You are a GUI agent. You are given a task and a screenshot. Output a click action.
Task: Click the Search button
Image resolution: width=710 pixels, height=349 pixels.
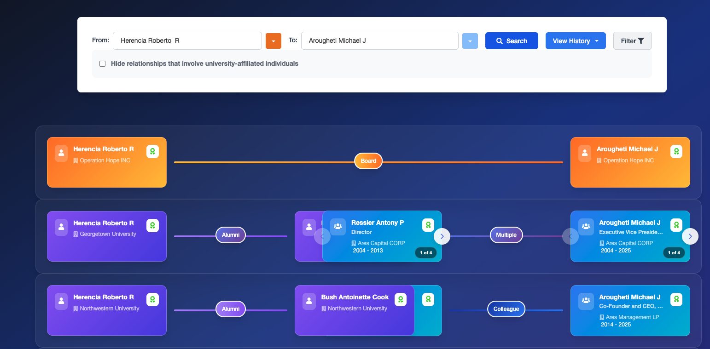coord(512,41)
